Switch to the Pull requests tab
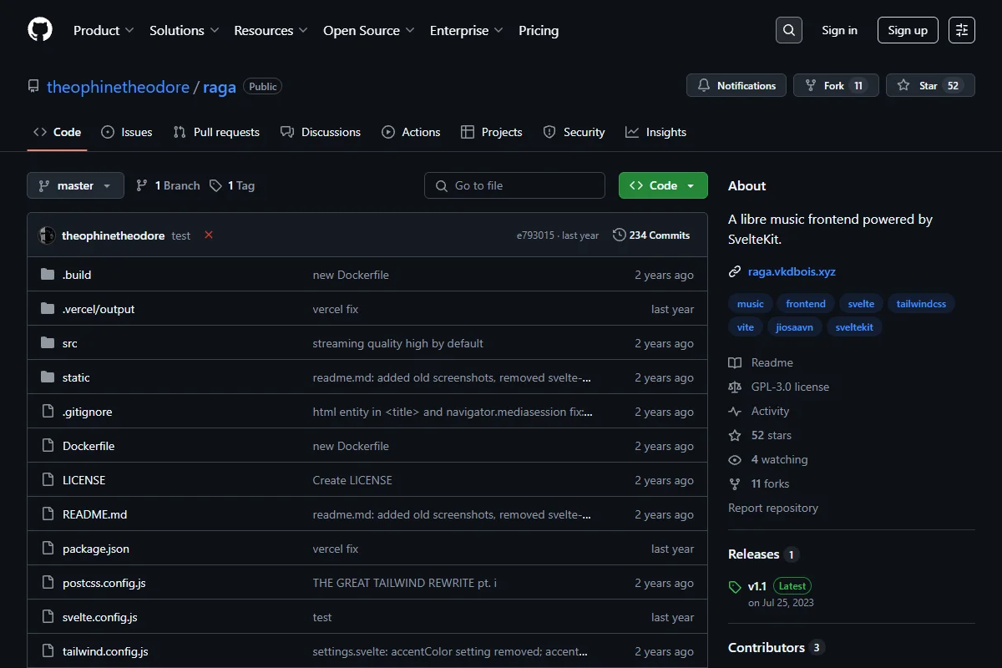The image size is (1002, 668). pyautogui.click(x=216, y=132)
